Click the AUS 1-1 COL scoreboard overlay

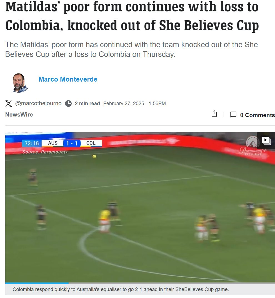62,143
